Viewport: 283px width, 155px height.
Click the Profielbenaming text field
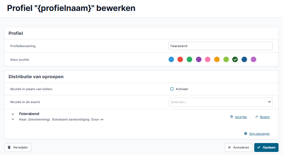[x=221, y=46]
